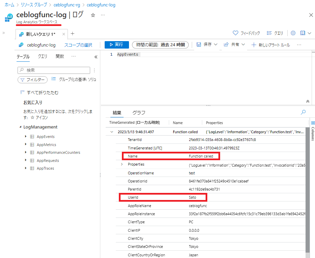Collapse the query editor with double up chevron
Screen dimensions: 315x258
click(308, 101)
